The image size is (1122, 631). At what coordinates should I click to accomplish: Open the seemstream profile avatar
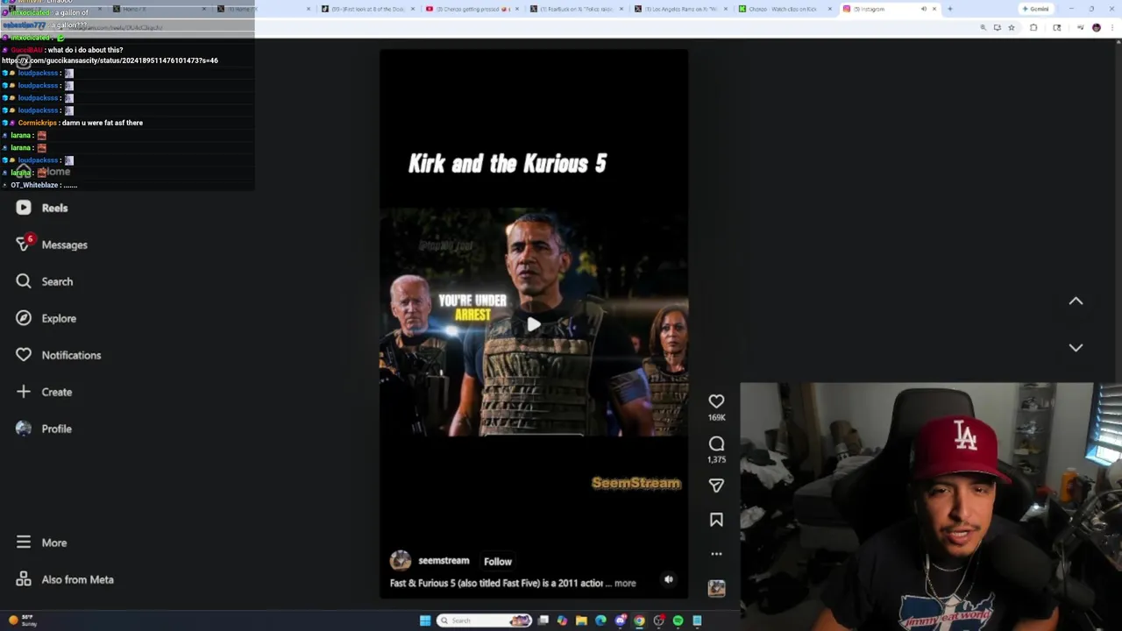click(x=401, y=561)
